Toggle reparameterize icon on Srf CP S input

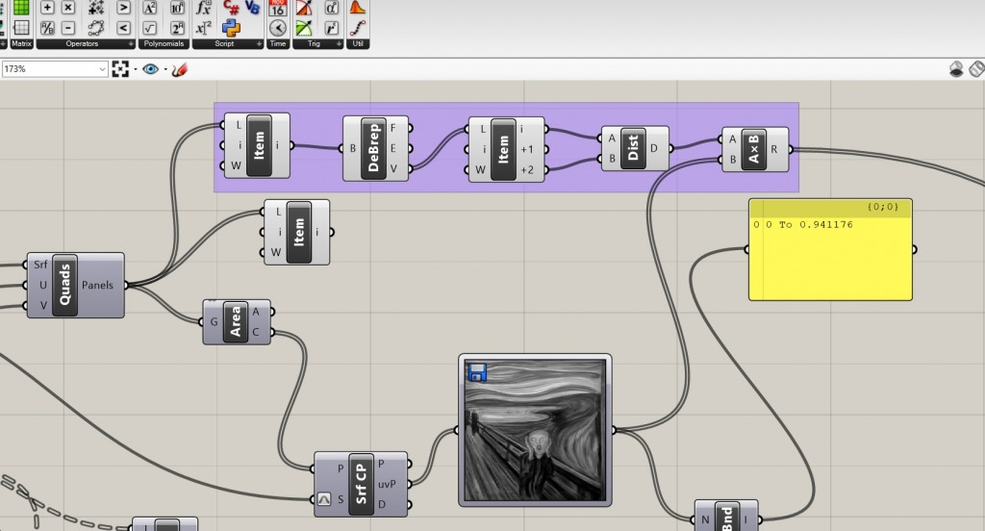pyautogui.click(x=323, y=499)
